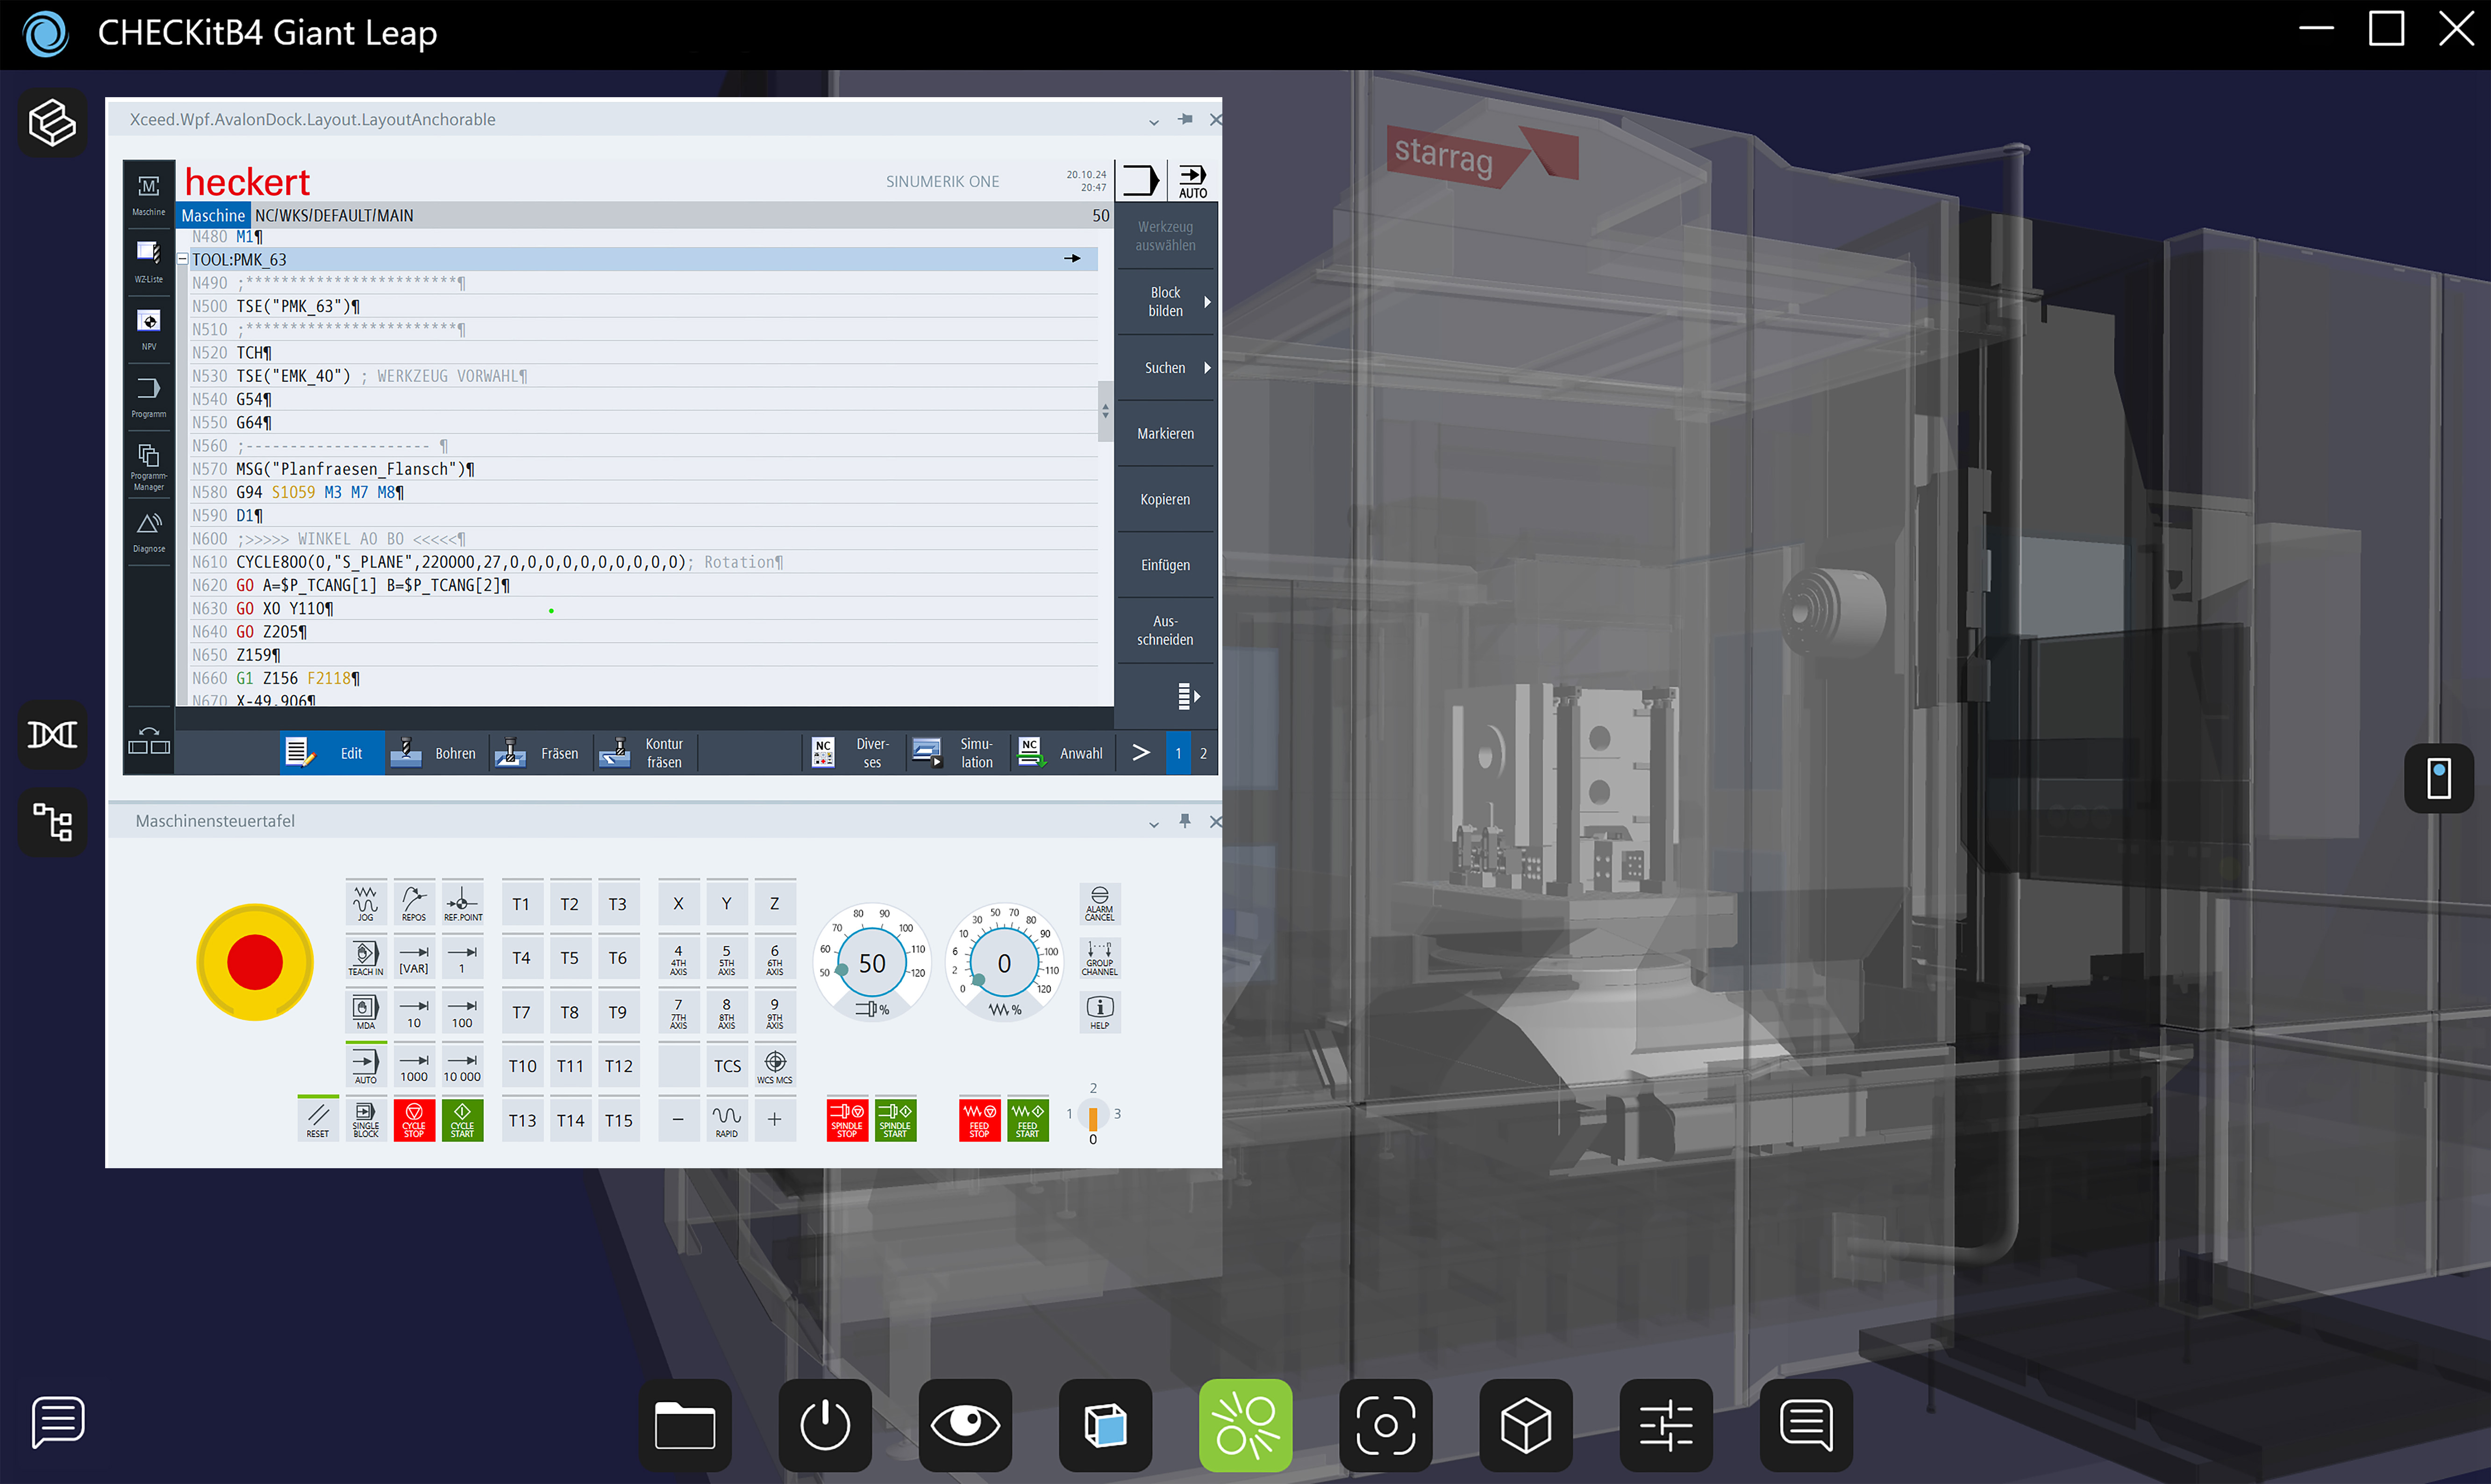The height and width of the screenshot is (1484, 2491).
Task: Select the Edit softkey tab
Action: 333,753
